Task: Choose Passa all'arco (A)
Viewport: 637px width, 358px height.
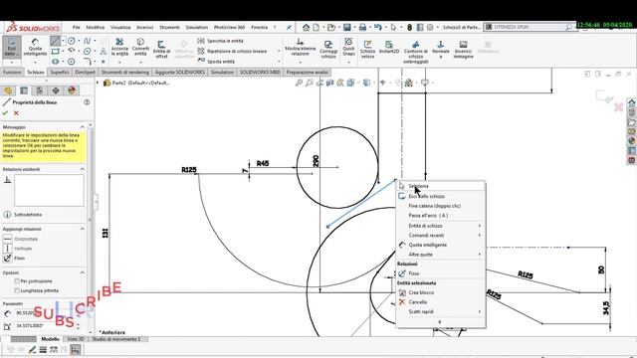Action: (x=441, y=216)
